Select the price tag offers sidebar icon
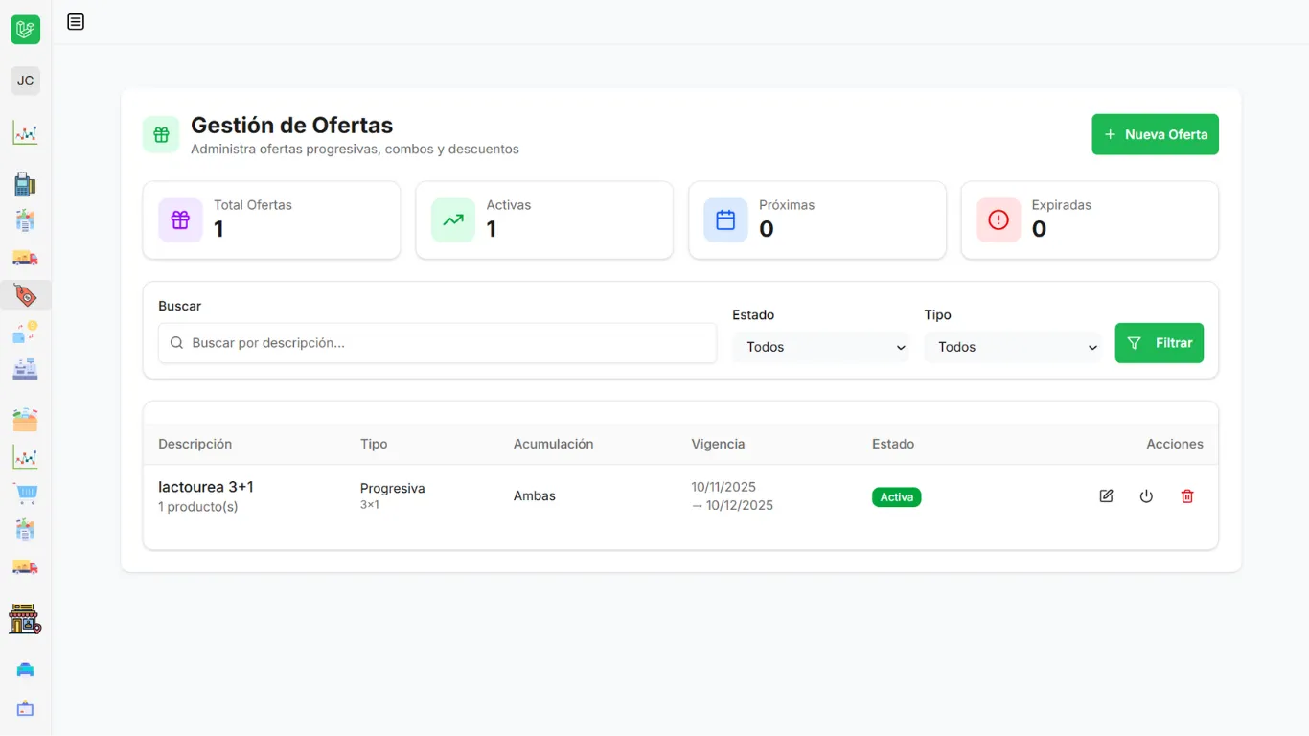The image size is (1309, 736). (25, 295)
